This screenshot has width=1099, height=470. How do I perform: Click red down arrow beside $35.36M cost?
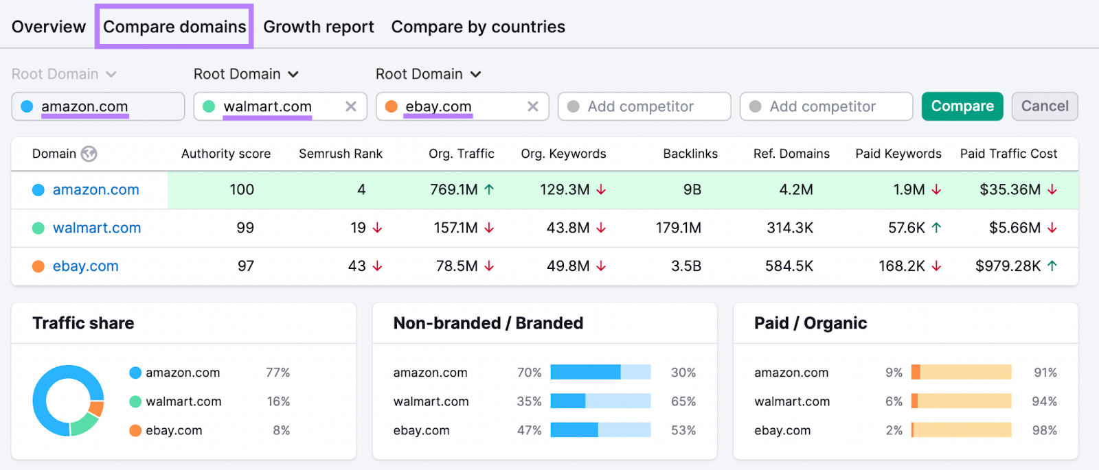pos(1052,189)
